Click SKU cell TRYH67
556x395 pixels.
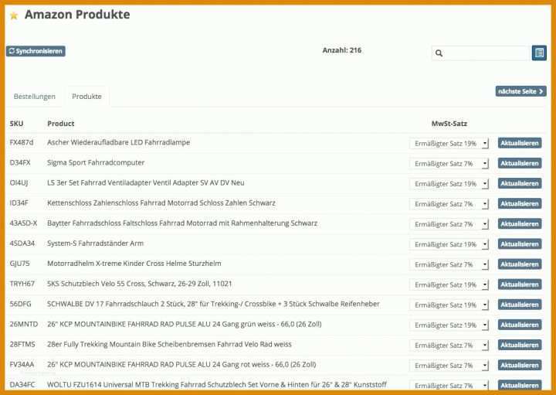pyautogui.click(x=22, y=284)
